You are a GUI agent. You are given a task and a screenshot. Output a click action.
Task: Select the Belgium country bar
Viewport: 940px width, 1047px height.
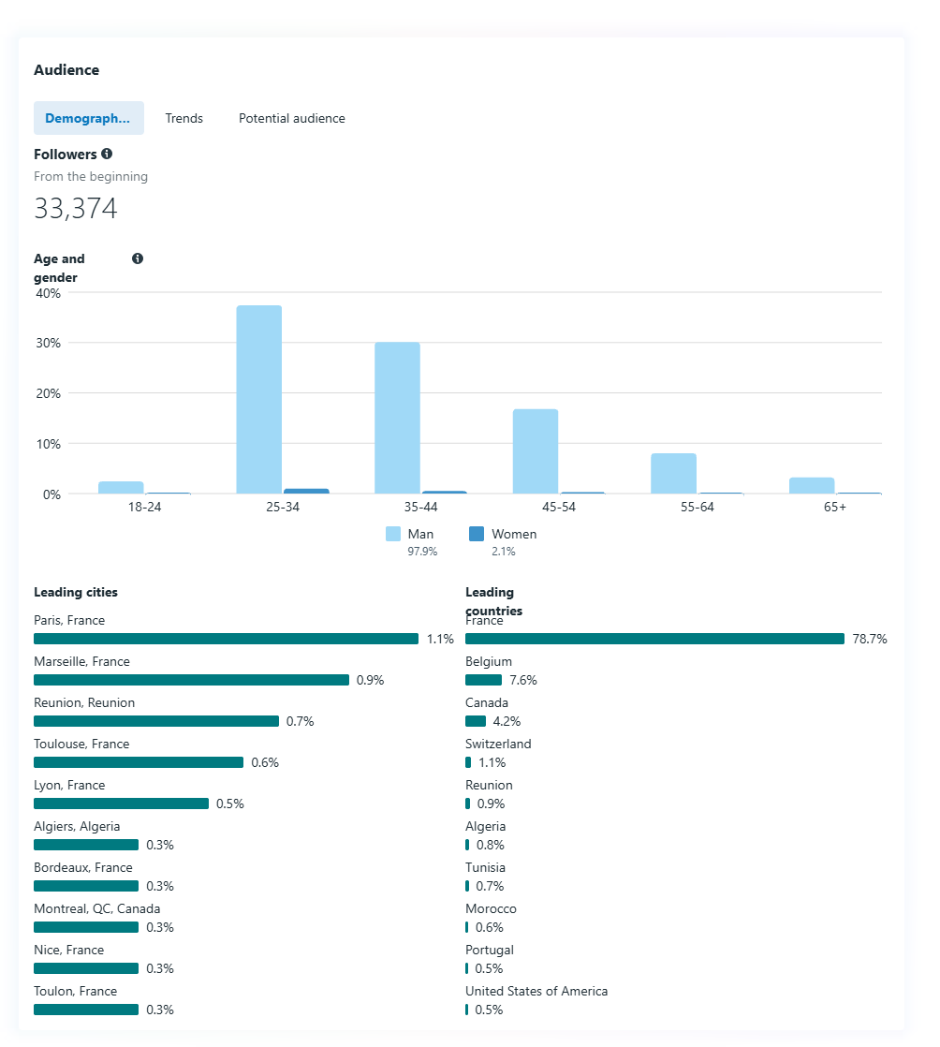coord(483,680)
